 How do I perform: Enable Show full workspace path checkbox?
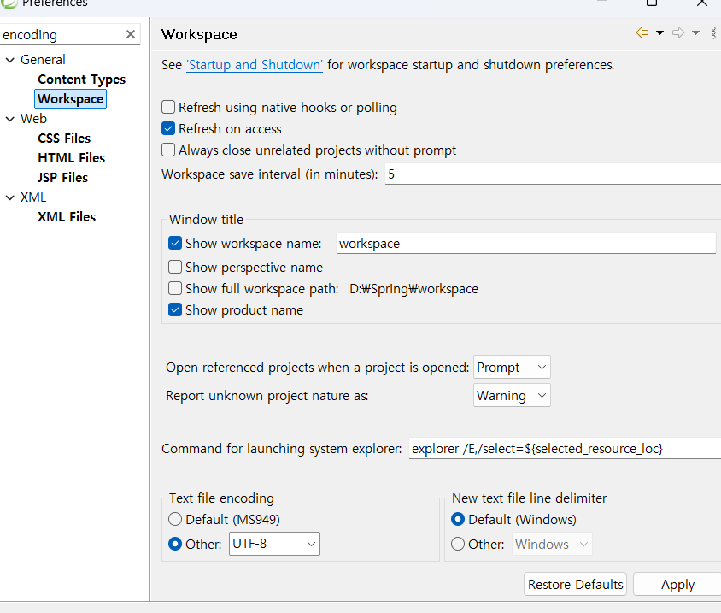click(x=175, y=289)
